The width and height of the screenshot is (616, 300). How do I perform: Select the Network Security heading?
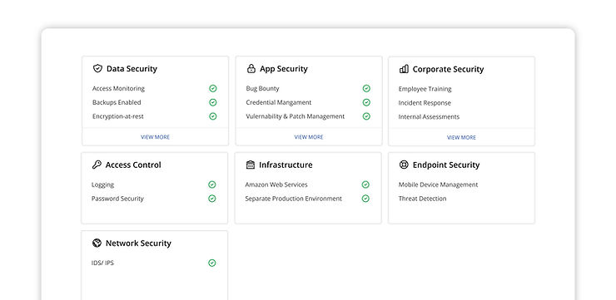(x=138, y=243)
